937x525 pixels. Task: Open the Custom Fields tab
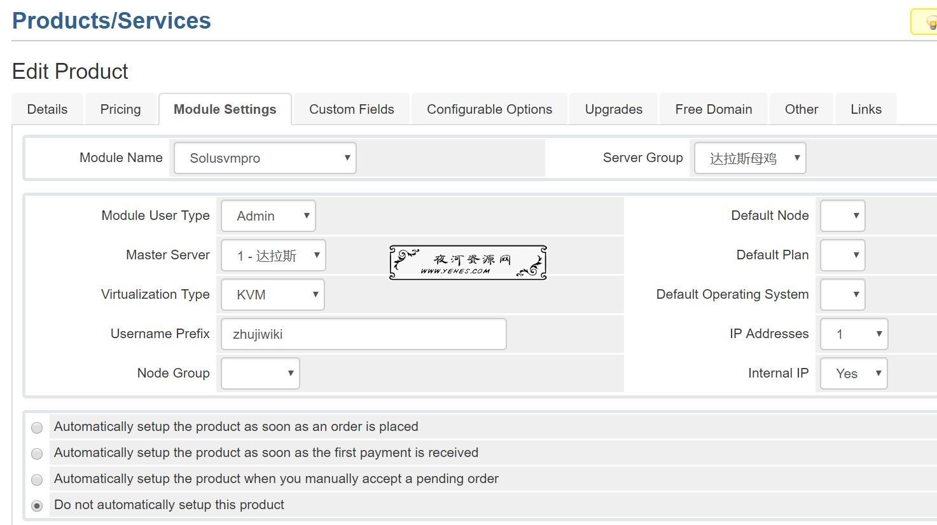[x=352, y=109]
